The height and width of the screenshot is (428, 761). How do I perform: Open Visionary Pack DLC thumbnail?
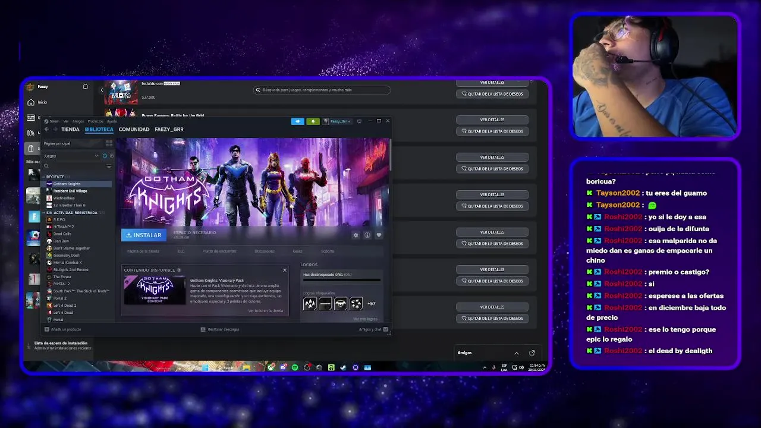(155, 290)
